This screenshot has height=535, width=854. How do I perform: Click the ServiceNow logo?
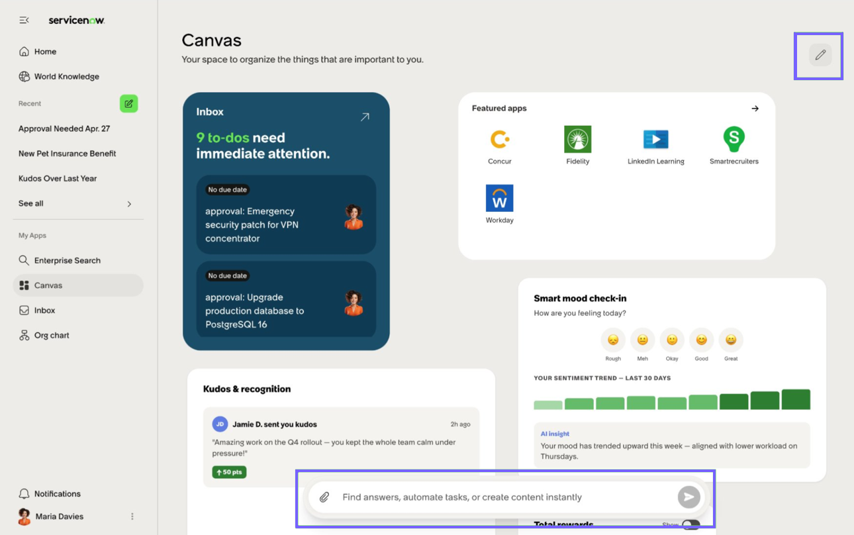(77, 21)
